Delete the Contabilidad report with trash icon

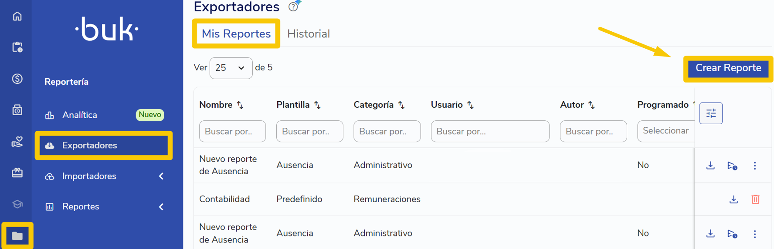pos(755,199)
